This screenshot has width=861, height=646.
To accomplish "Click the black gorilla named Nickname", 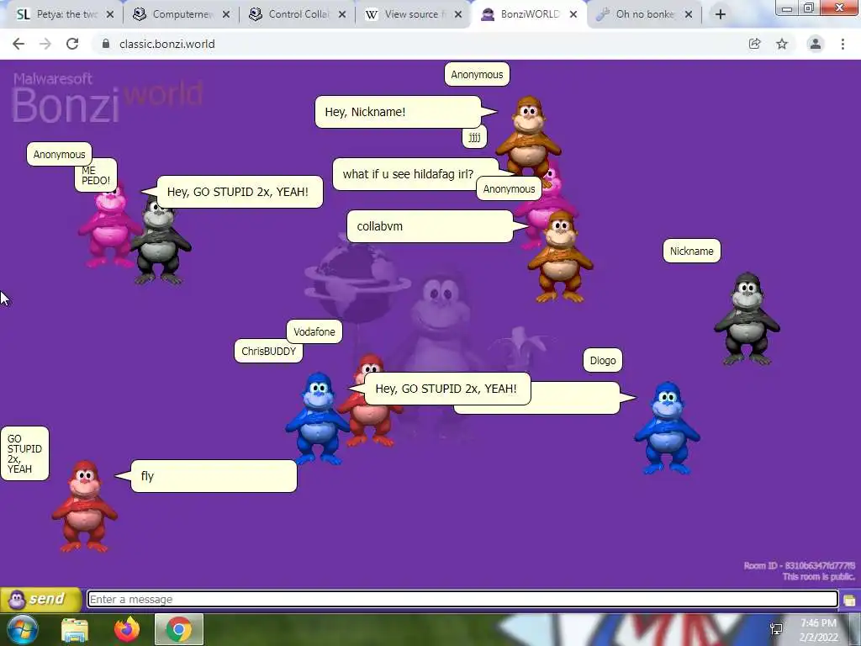I will click(x=747, y=319).
